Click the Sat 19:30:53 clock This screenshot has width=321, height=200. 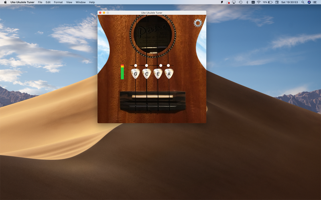289,2
